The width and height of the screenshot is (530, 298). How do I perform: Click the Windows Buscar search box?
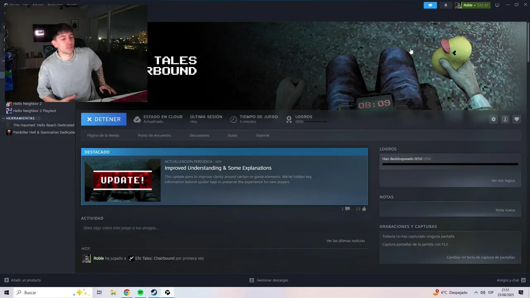coord(53,293)
